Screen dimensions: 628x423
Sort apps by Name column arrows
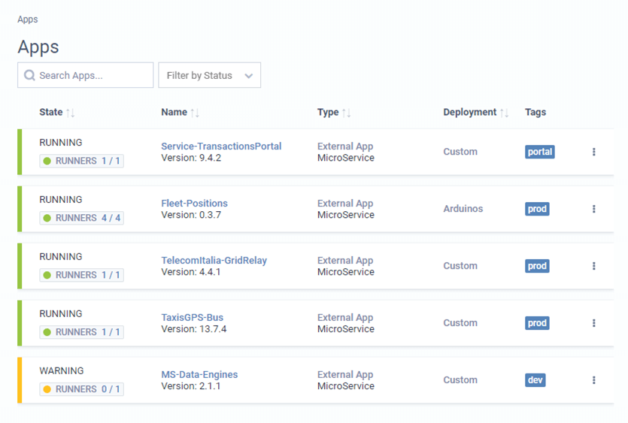point(195,113)
